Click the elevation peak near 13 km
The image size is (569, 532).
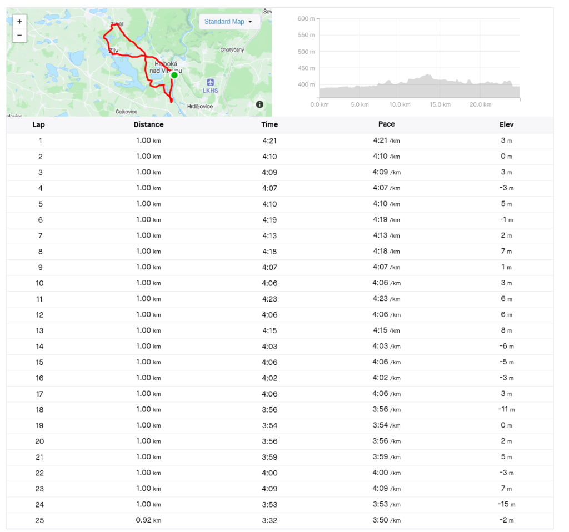click(x=428, y=76)
